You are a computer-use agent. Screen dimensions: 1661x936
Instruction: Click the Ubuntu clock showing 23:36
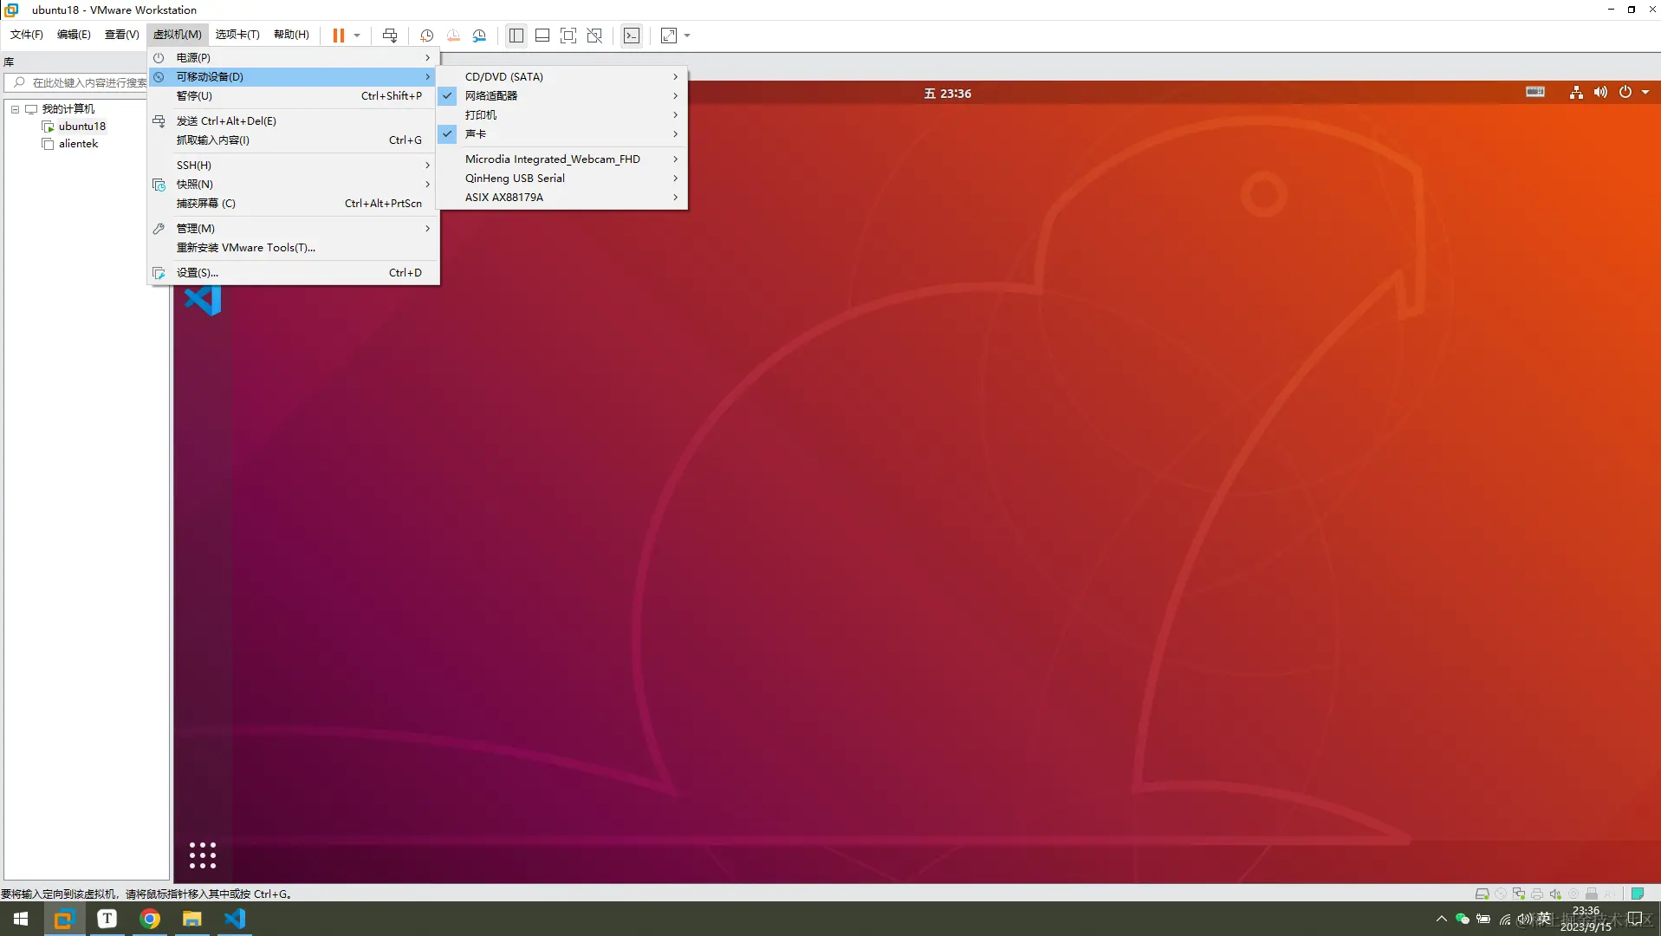(947, 93)
